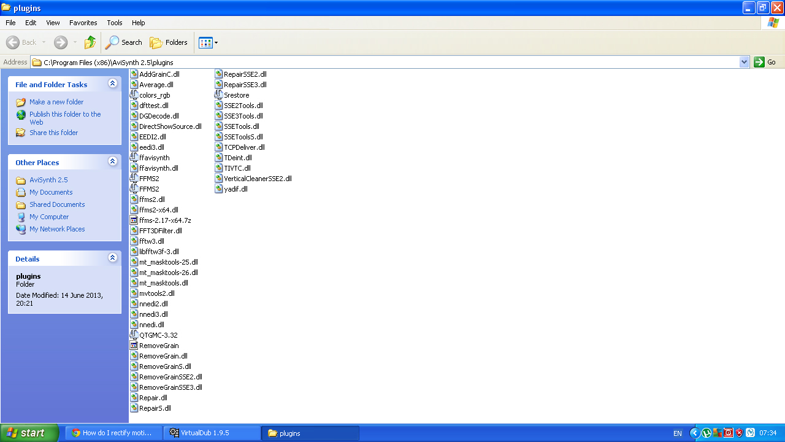The image size is (785, 442).
Task: Select mvtools2.dll file icon
Action: click(134, 293)
